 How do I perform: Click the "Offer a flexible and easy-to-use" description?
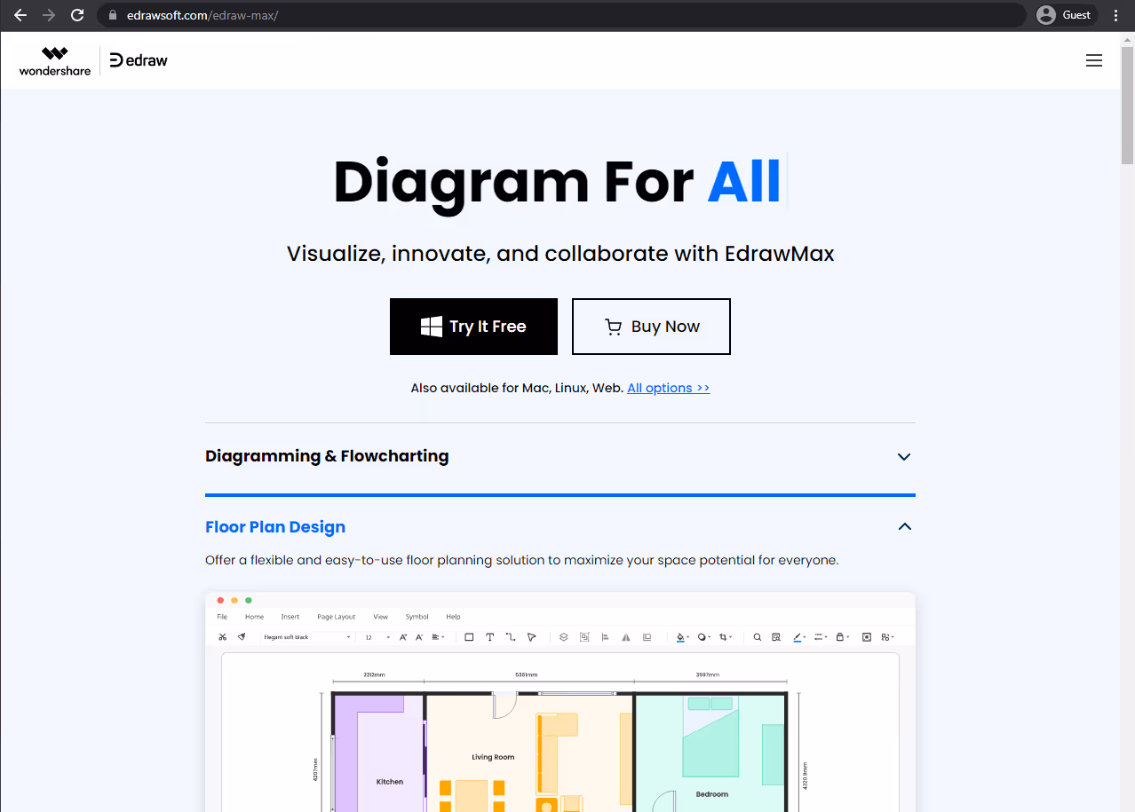(521, 560)
